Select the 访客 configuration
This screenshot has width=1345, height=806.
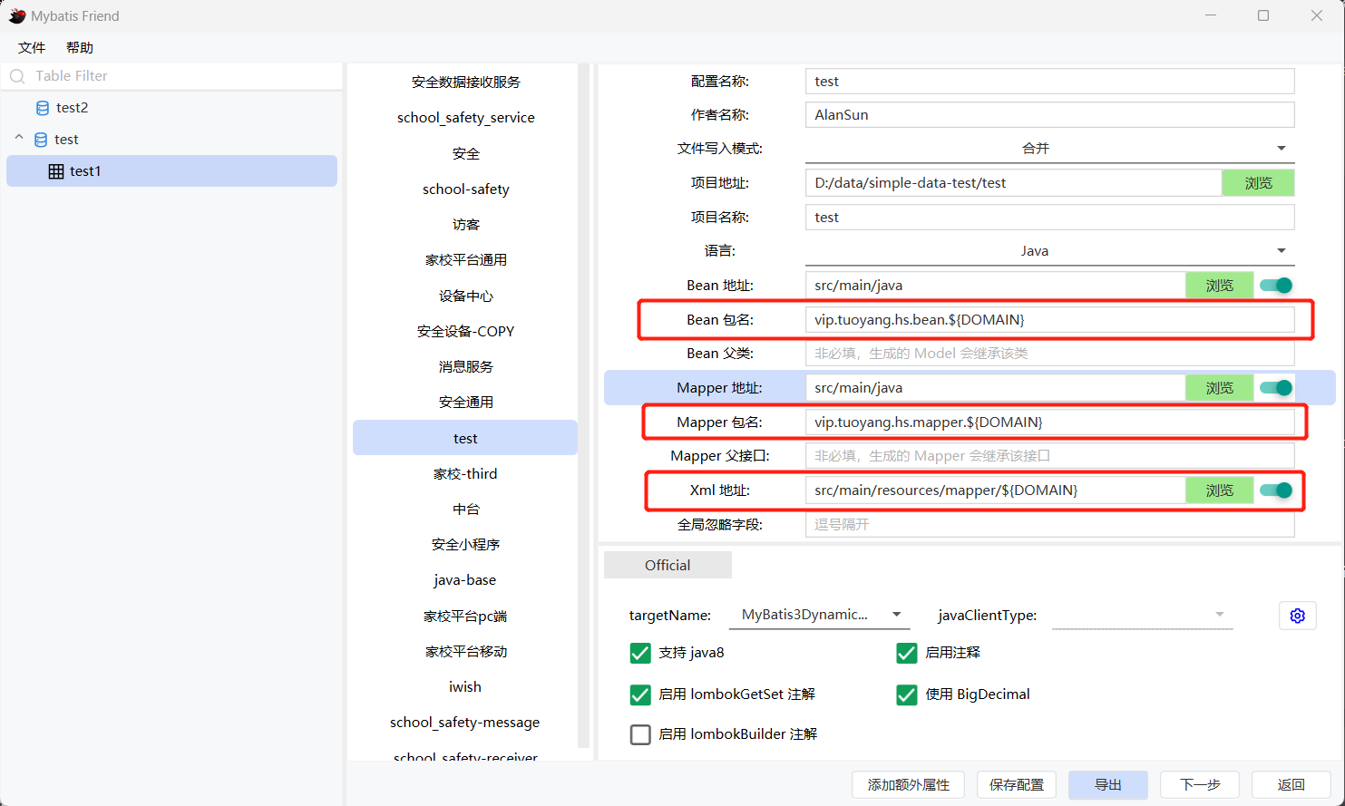click(465, 225)
